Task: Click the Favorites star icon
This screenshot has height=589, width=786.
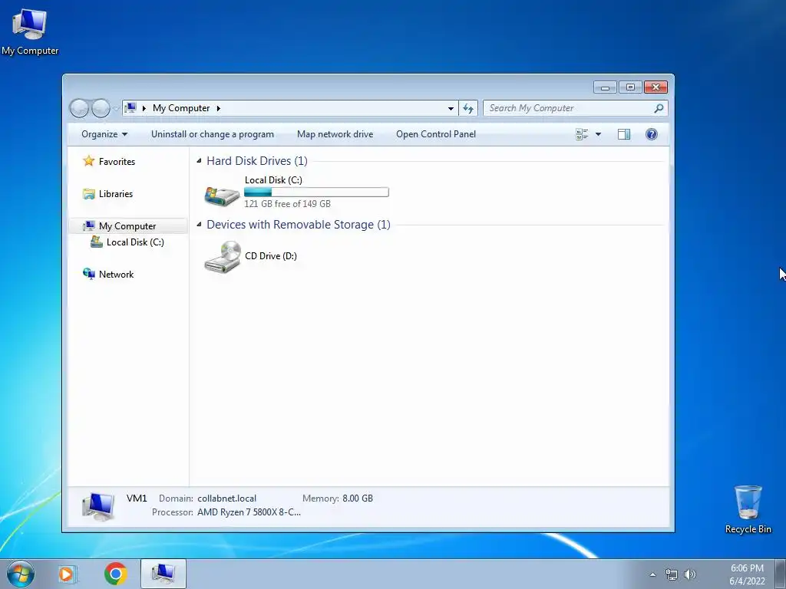Action: click(89, 161)
